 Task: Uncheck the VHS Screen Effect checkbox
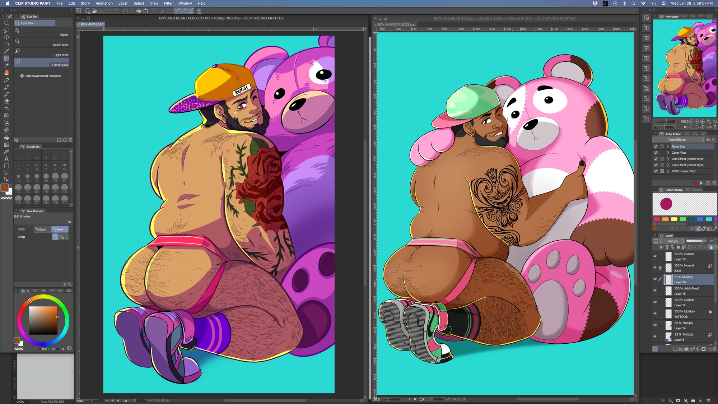656,171
